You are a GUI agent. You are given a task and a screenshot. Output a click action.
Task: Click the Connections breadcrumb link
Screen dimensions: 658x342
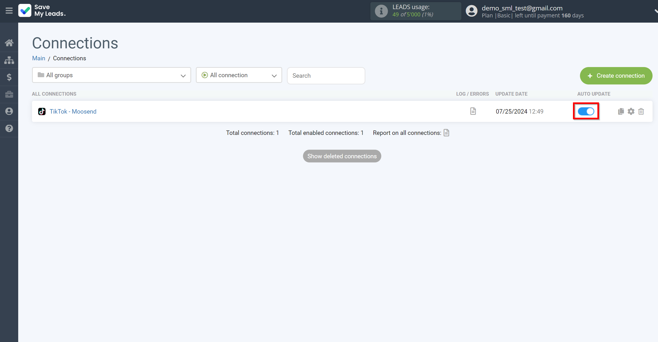(x=69, y=58)
